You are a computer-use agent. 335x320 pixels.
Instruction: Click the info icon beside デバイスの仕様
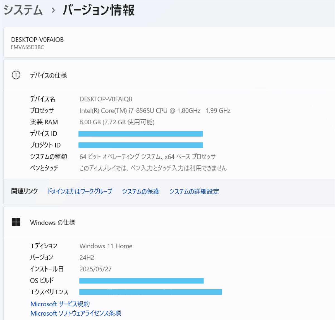(16, 75)
